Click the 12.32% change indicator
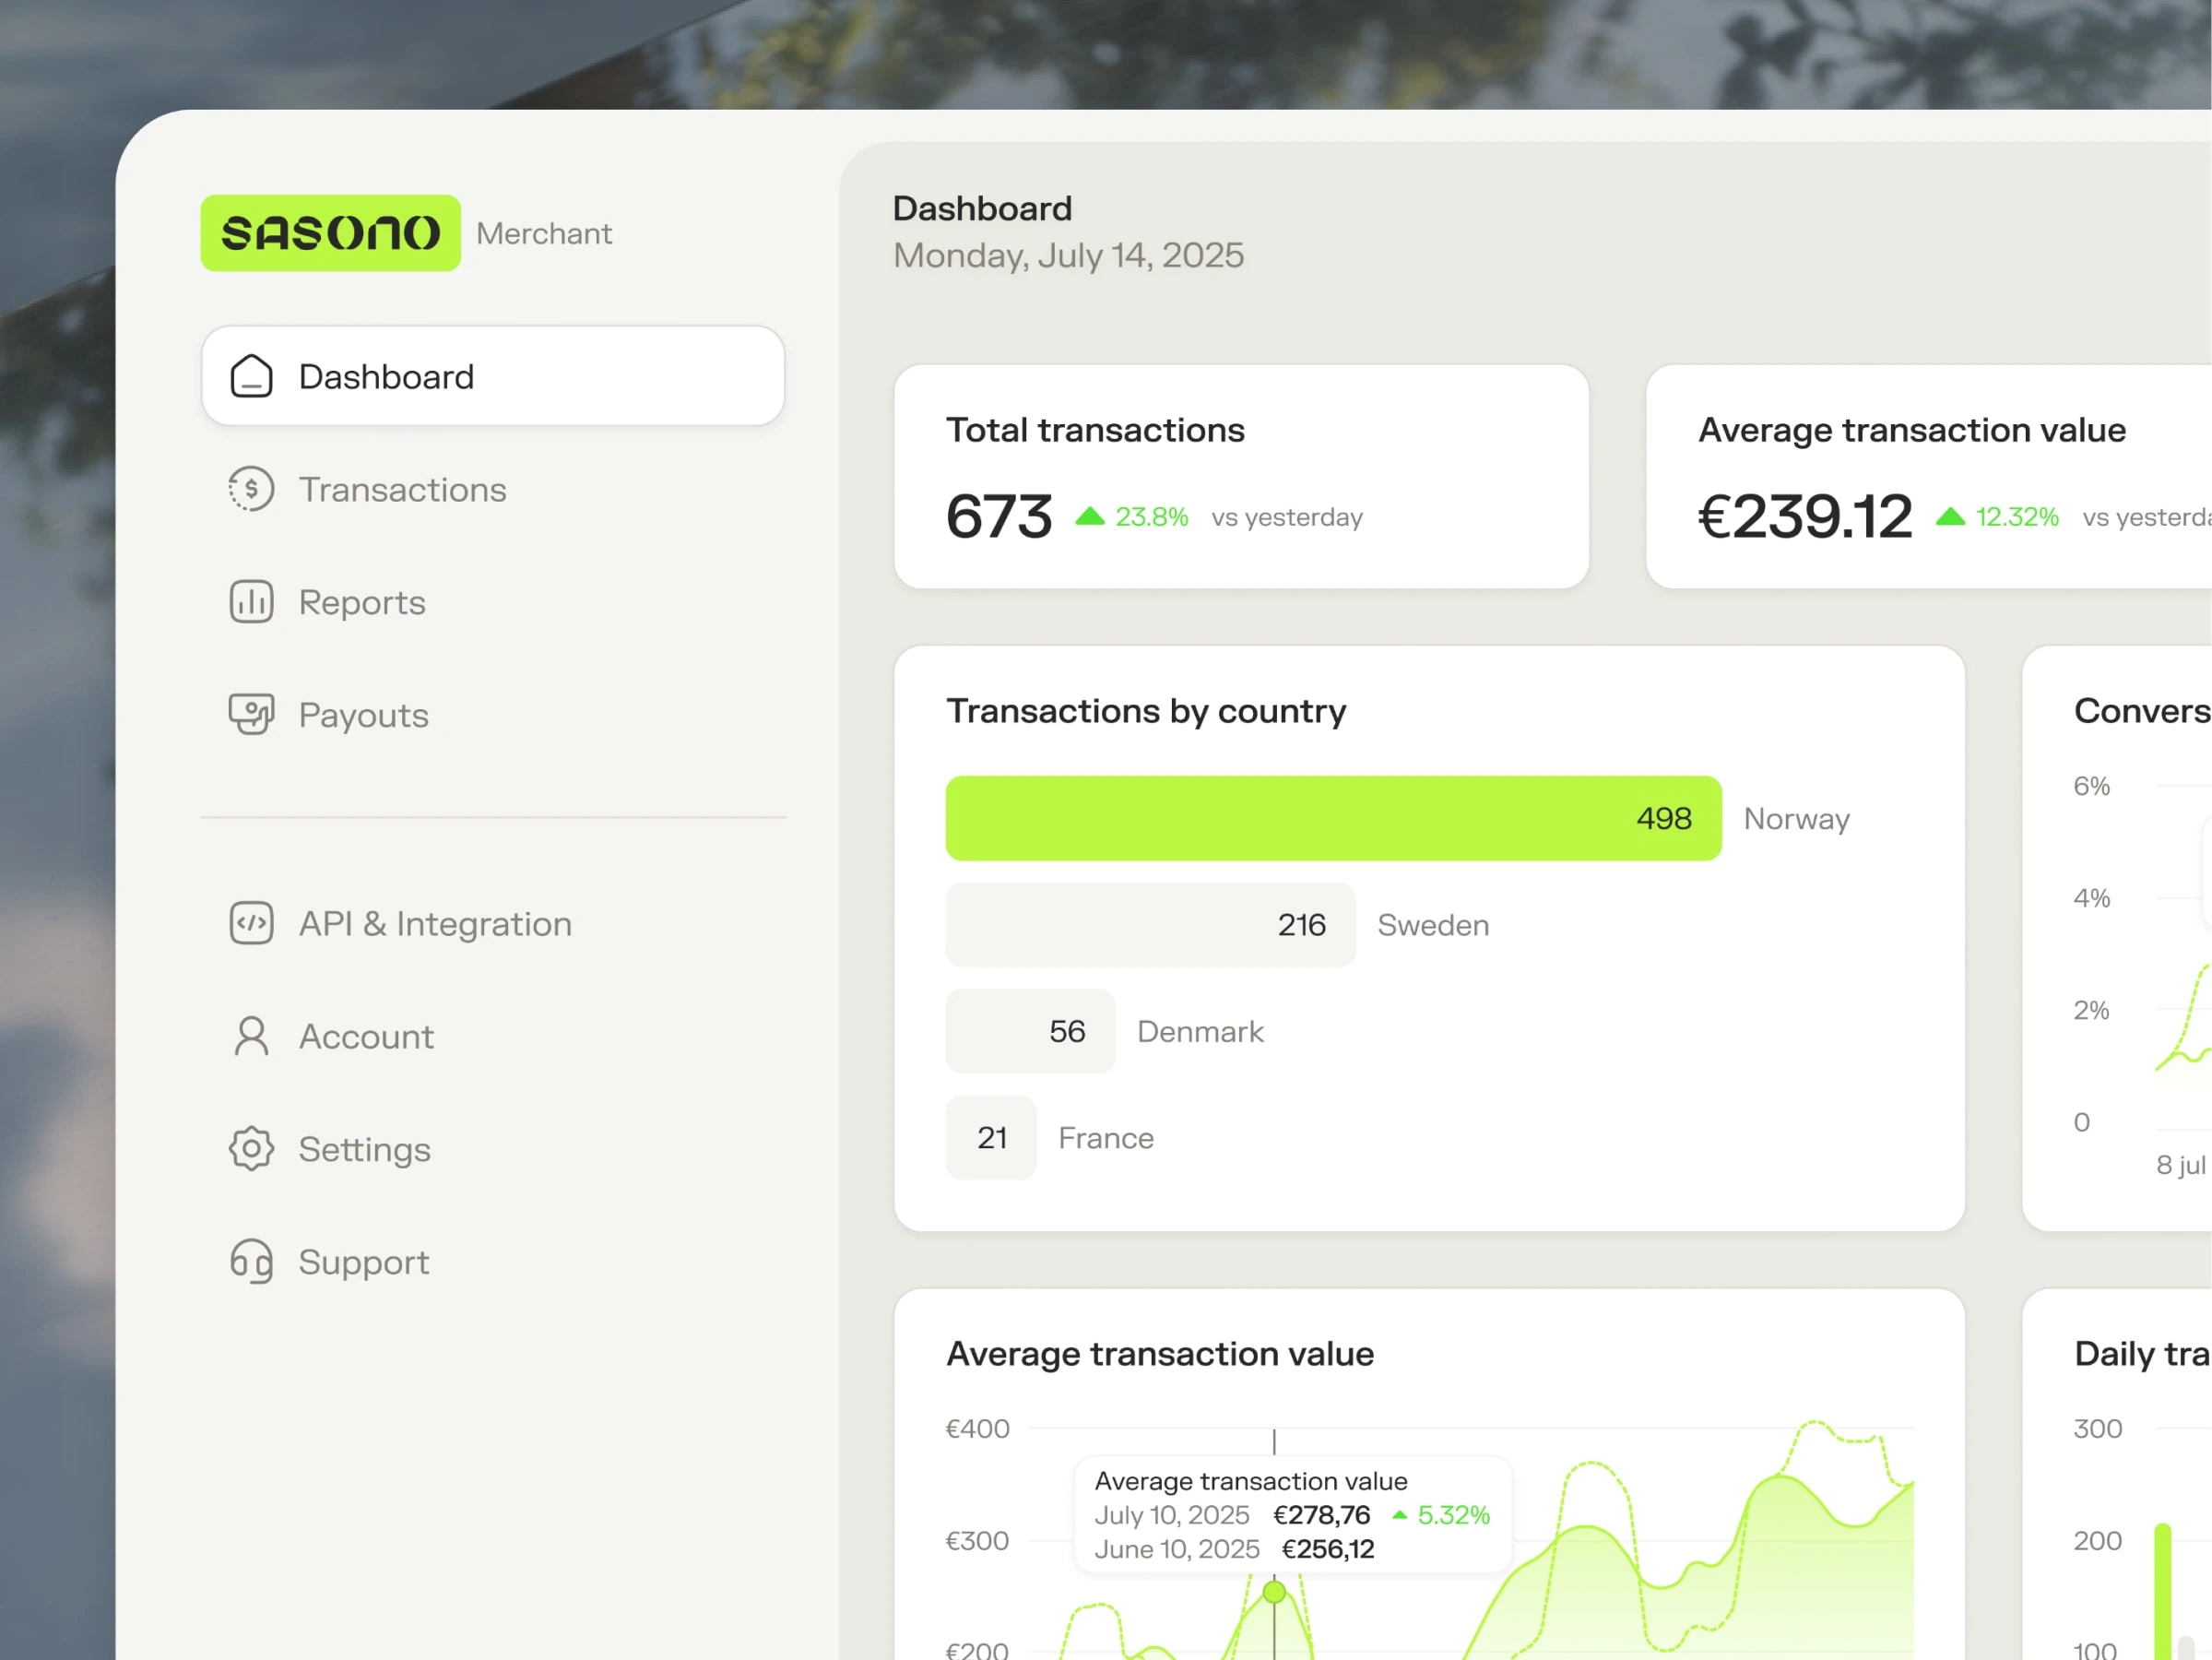The width and height of the screenshot is (2212, 1660). [x=1997, y=516]
